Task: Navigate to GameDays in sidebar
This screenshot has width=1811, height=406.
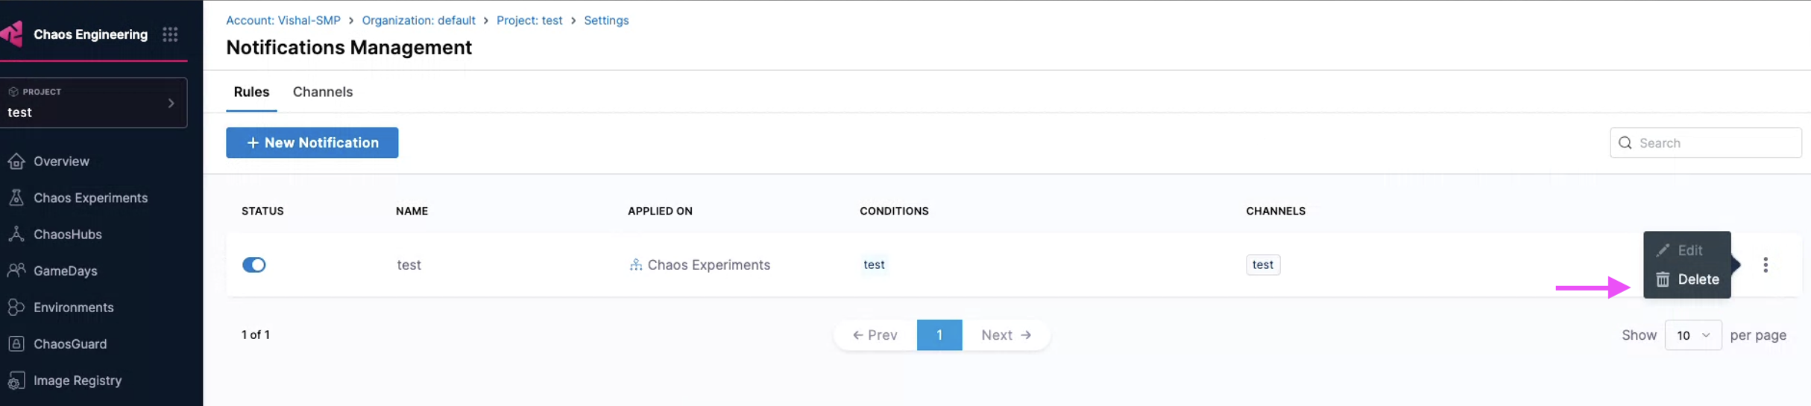Action: pyautogui.click(x=65, y=271)
